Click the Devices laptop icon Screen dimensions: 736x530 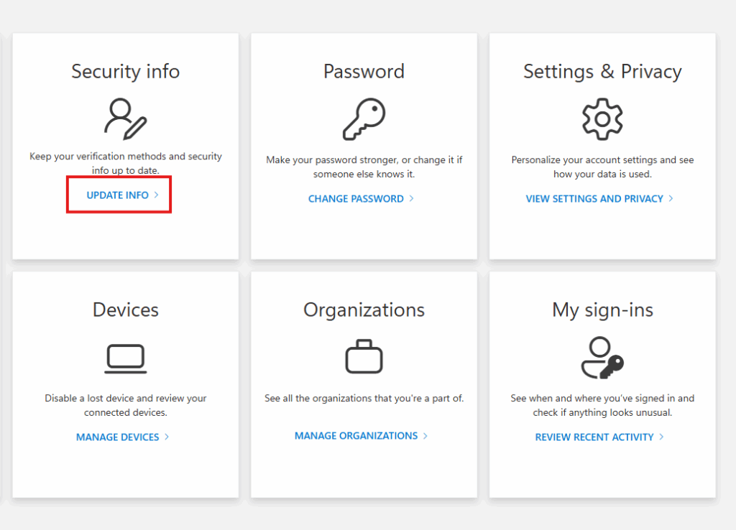pyautogui.click(x=125, y=358)
